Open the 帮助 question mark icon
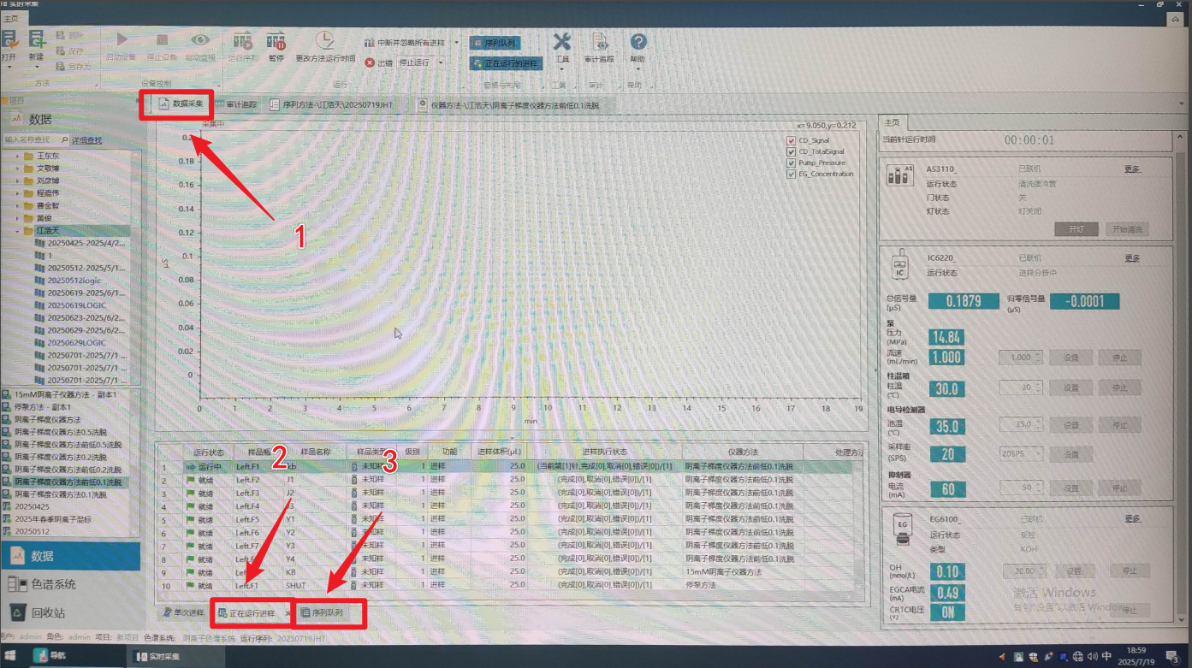1192x668 pixels. click(x=638, y=43)
